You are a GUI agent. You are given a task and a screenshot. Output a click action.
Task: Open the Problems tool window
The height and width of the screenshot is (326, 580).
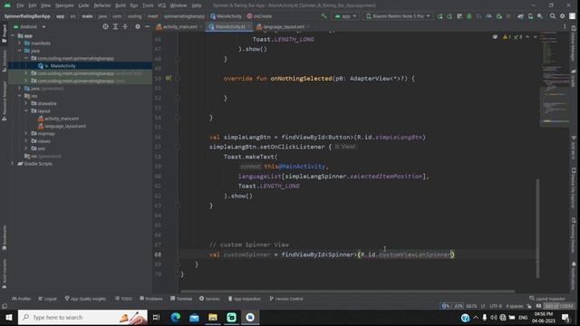click(x=151, y=299)
